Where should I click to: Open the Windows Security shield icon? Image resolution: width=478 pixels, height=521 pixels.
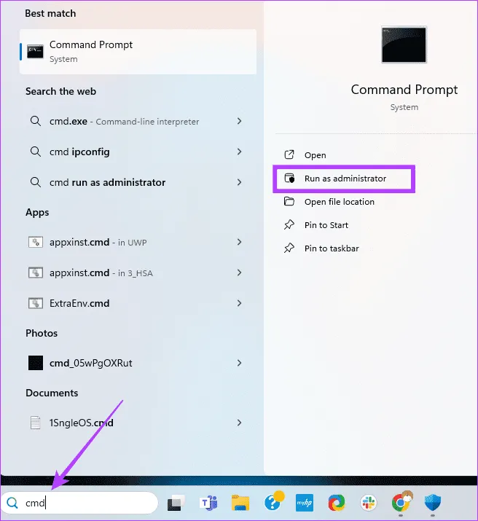tap(431, 503)
